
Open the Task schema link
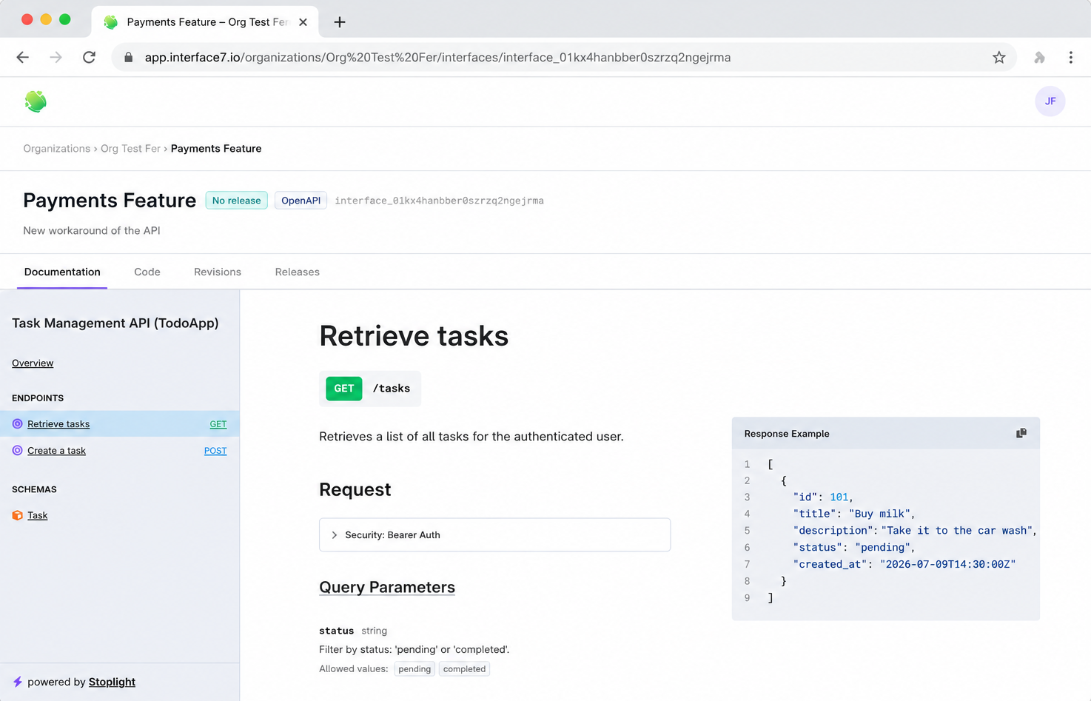(x=37, y=515)
